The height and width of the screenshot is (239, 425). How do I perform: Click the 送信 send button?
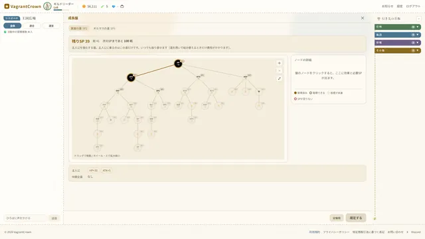tap(54, 218)
